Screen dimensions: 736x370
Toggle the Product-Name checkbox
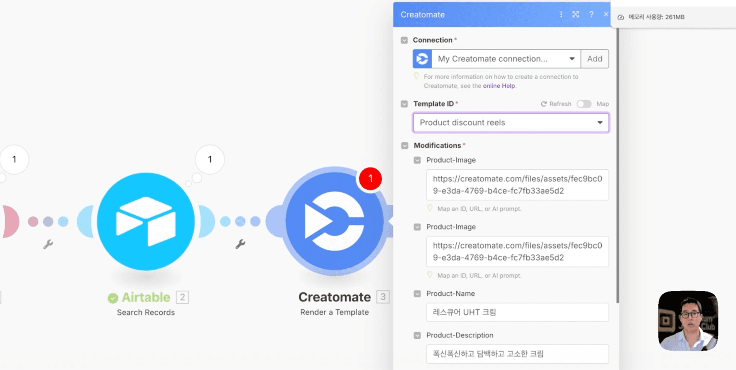point(417,294)
